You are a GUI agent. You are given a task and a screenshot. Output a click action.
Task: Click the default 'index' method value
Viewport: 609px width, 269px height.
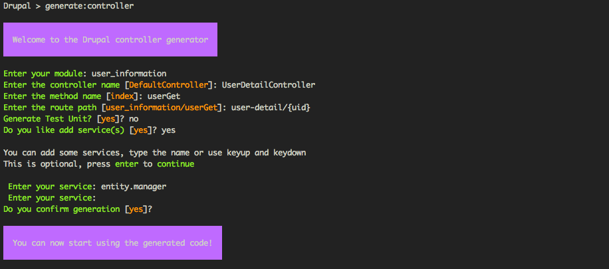[x=122, y=96]
